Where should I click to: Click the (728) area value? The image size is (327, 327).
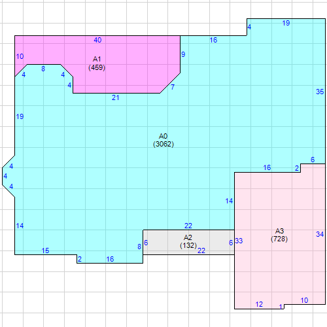(279, 239)
